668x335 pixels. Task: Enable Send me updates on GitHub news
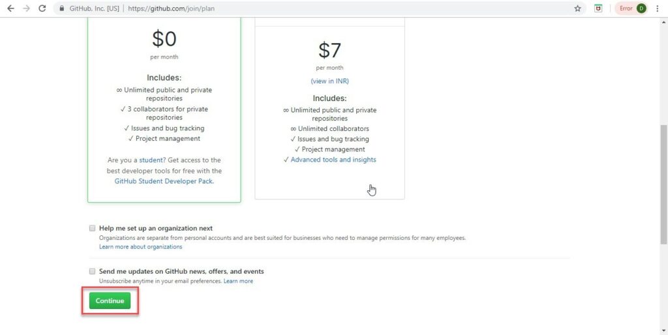(x=92, y=271)
